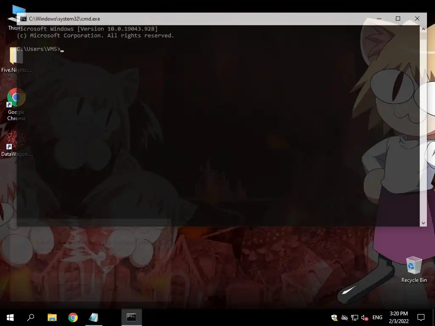The height and width of the screenshot is (326, 435).
Task: Launch Chrome from the taskbar
Action: [73, 318]
